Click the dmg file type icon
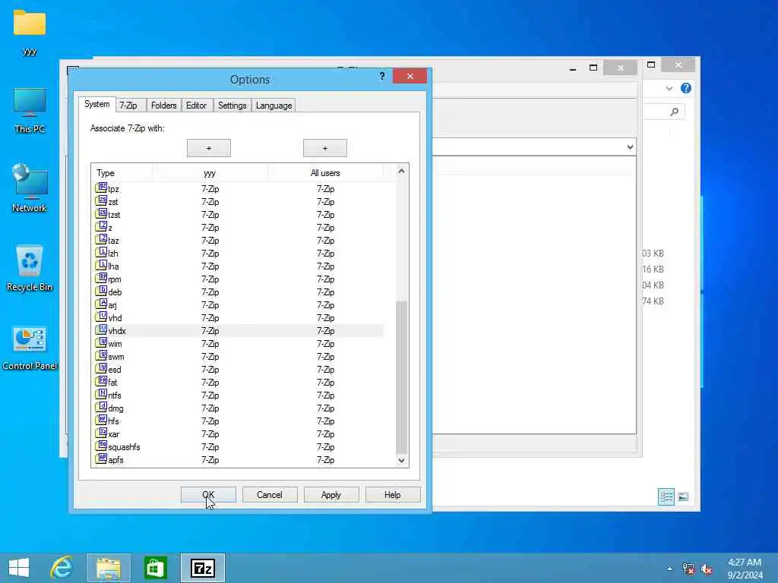The image size is (778, 583). point(101,408)
